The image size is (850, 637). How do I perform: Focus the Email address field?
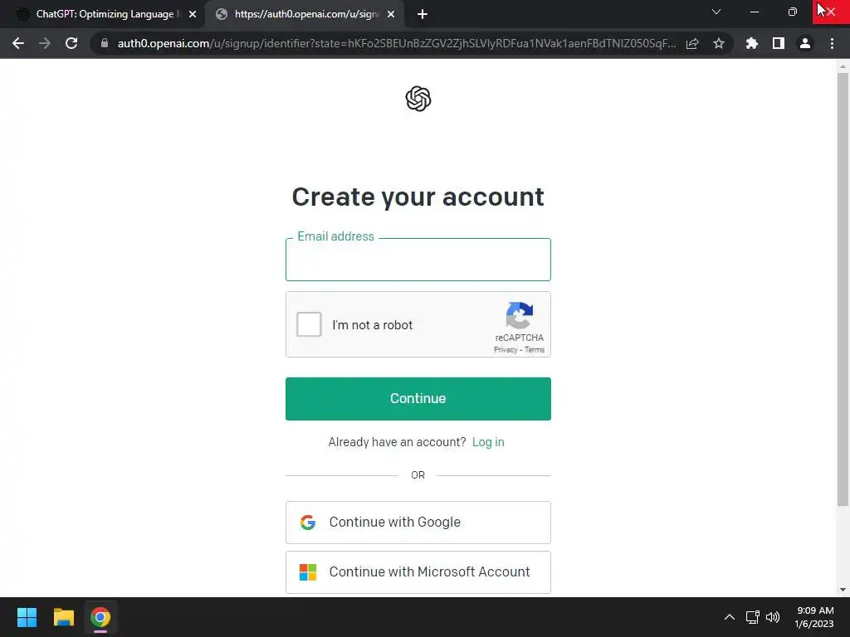point(418,260)
